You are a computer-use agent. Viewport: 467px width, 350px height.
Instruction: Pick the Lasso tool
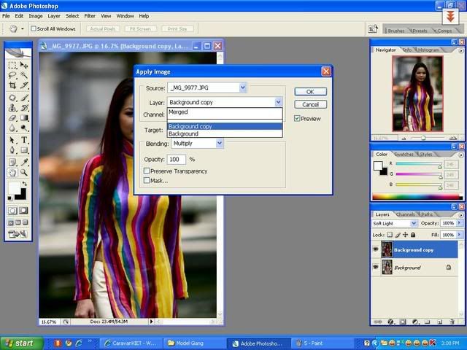12,74
